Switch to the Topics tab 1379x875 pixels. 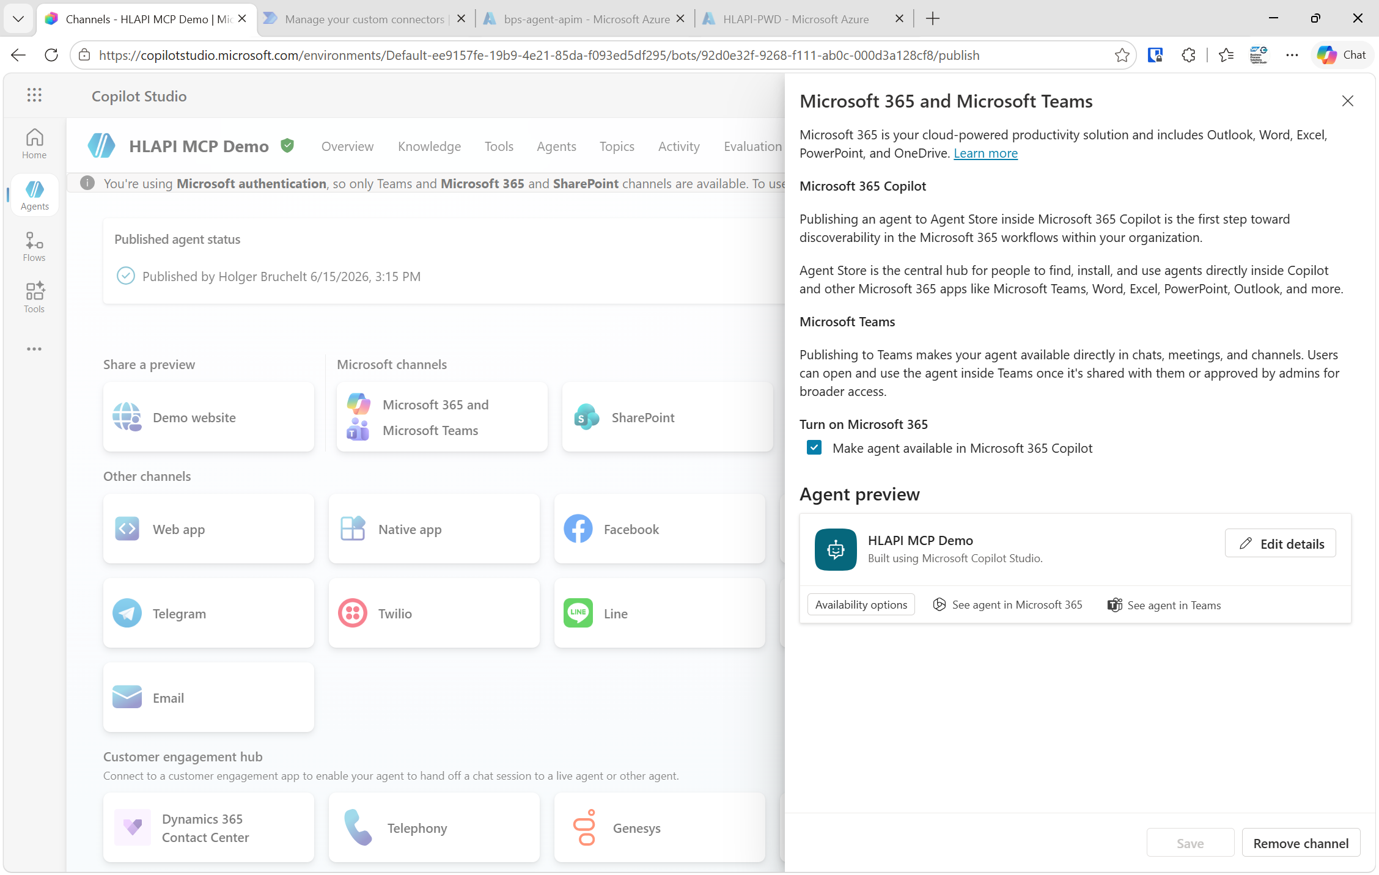pos(617,147)
